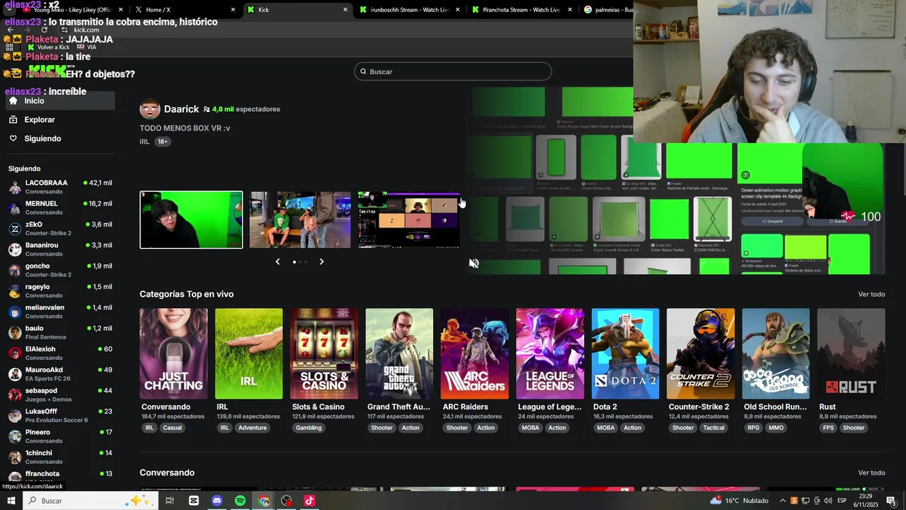Open the volume control in system tray
The image size is (906, 510).
click(x=827, y=501)
